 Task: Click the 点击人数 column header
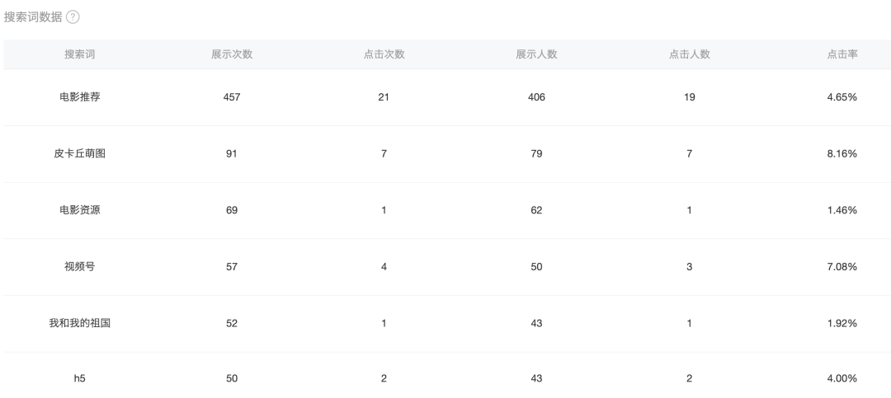point(689,54)
